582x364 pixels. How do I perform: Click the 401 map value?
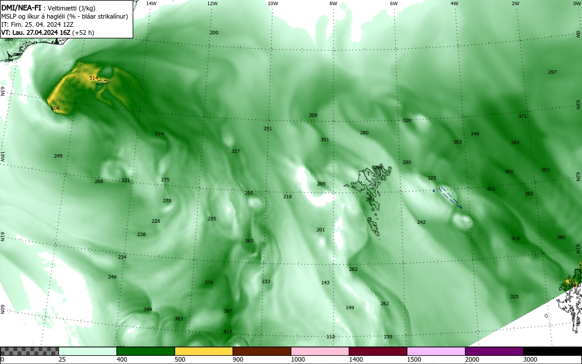491,189
